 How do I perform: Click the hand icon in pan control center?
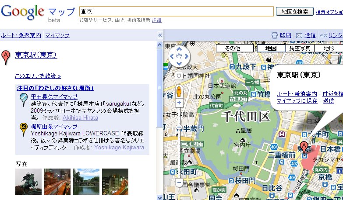tap(179, 56)
